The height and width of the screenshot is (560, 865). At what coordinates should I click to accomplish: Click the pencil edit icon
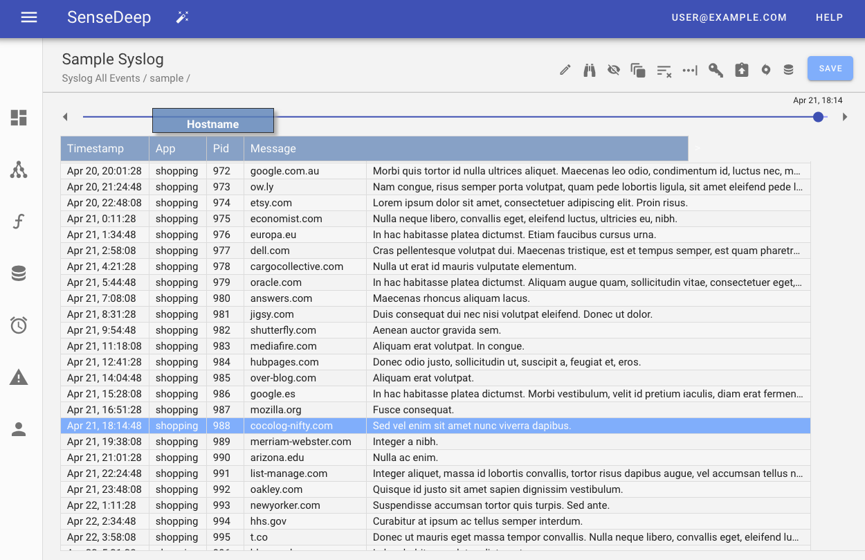(x=565, y=70)
